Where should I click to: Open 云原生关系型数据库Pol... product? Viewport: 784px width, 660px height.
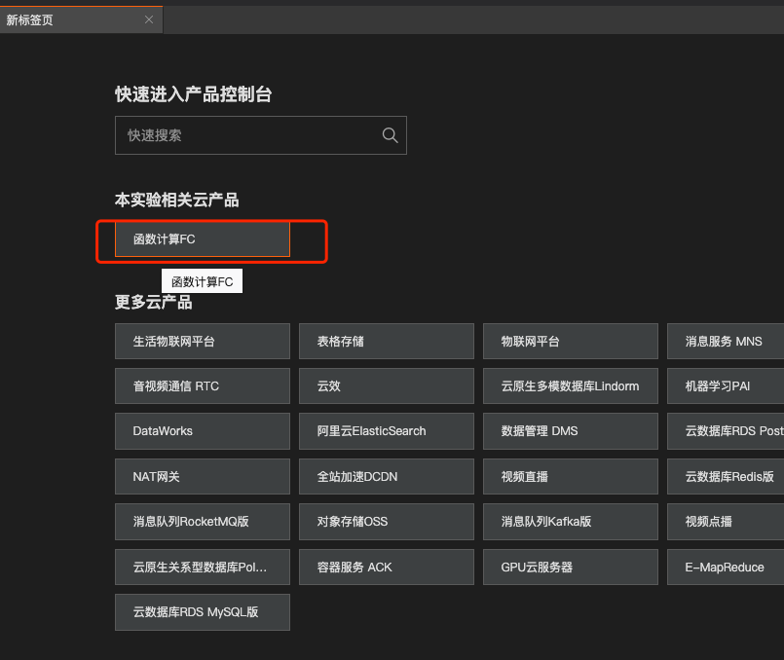(203, 568)
